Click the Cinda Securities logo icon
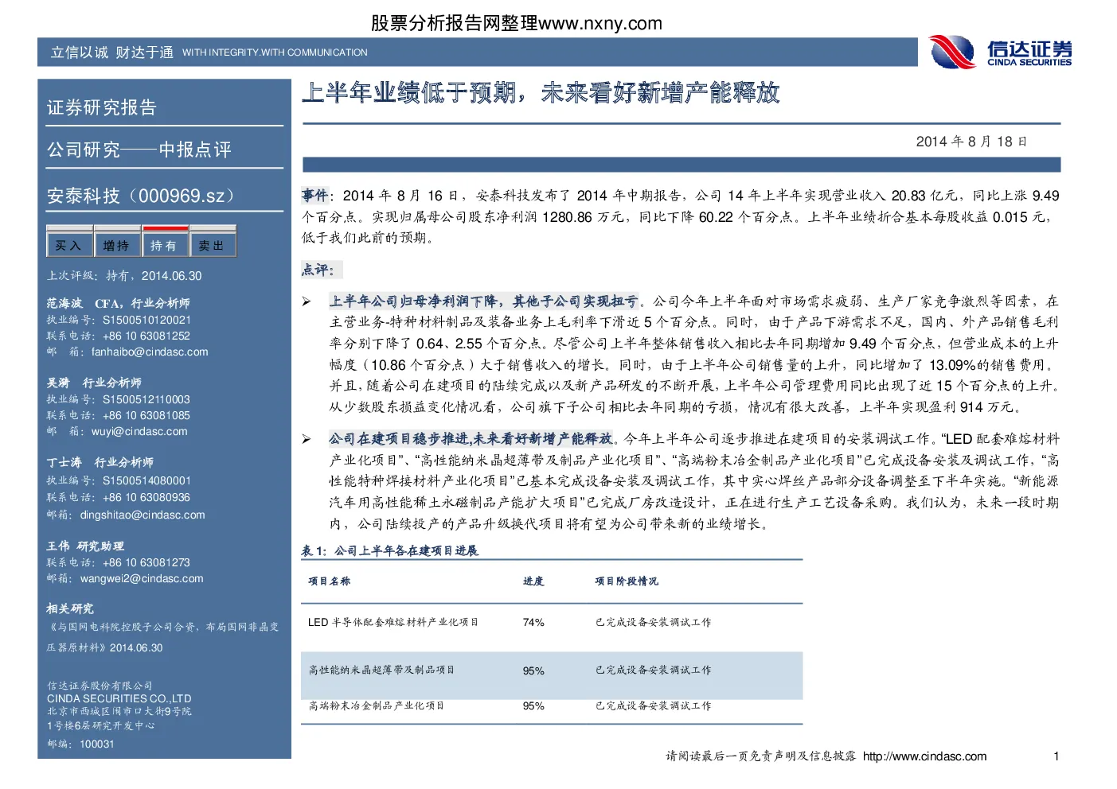 (x=953, y=52)
